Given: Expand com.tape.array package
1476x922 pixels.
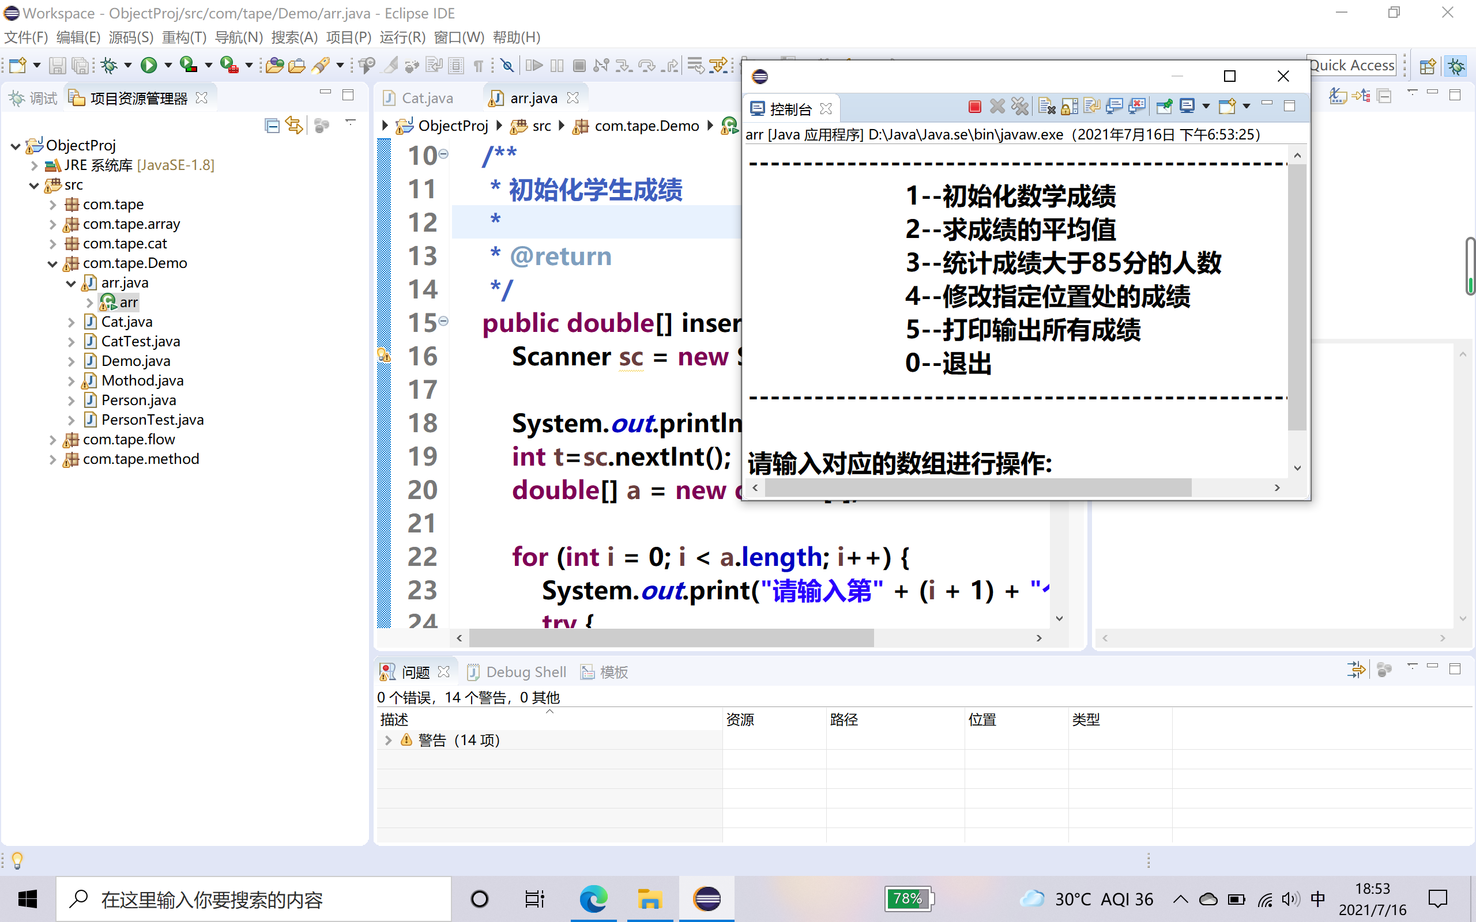Looking at the screenshot, I should (52, 224).
